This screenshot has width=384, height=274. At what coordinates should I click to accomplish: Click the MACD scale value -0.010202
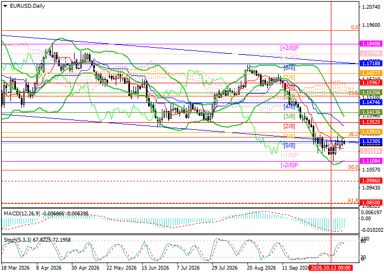click(371, 230)
